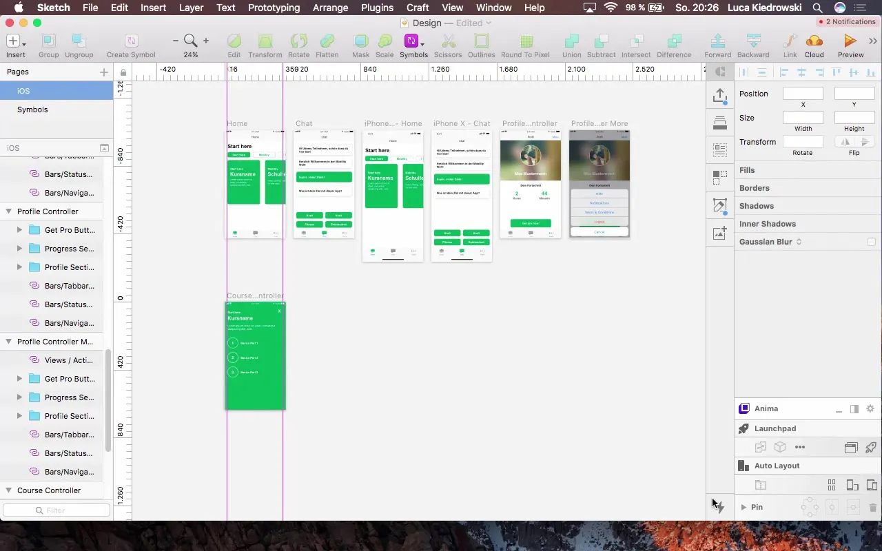The image size is (882, 551).
Task: Align selected layers left
Action: (784, 72)
